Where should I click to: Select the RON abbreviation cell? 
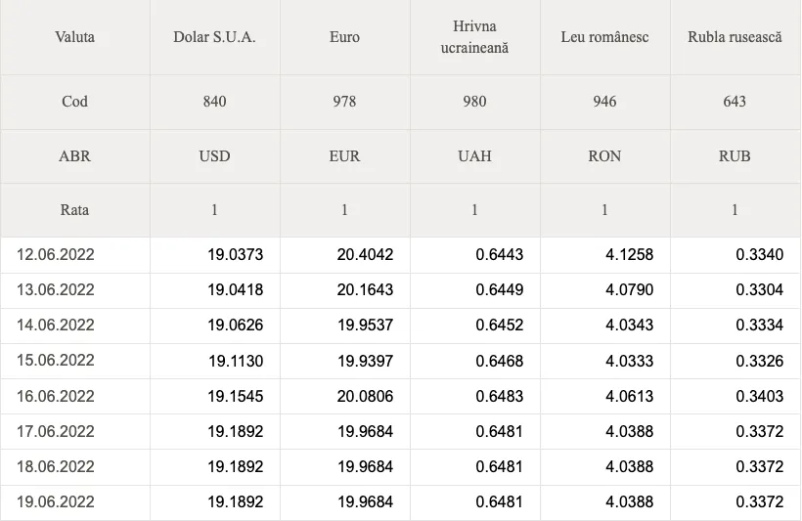[x=604, y=156]
